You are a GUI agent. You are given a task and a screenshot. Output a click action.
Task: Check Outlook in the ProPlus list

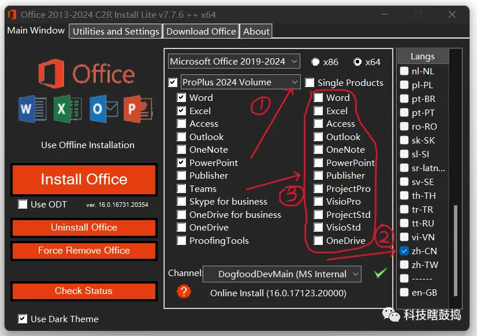point(181,137)
